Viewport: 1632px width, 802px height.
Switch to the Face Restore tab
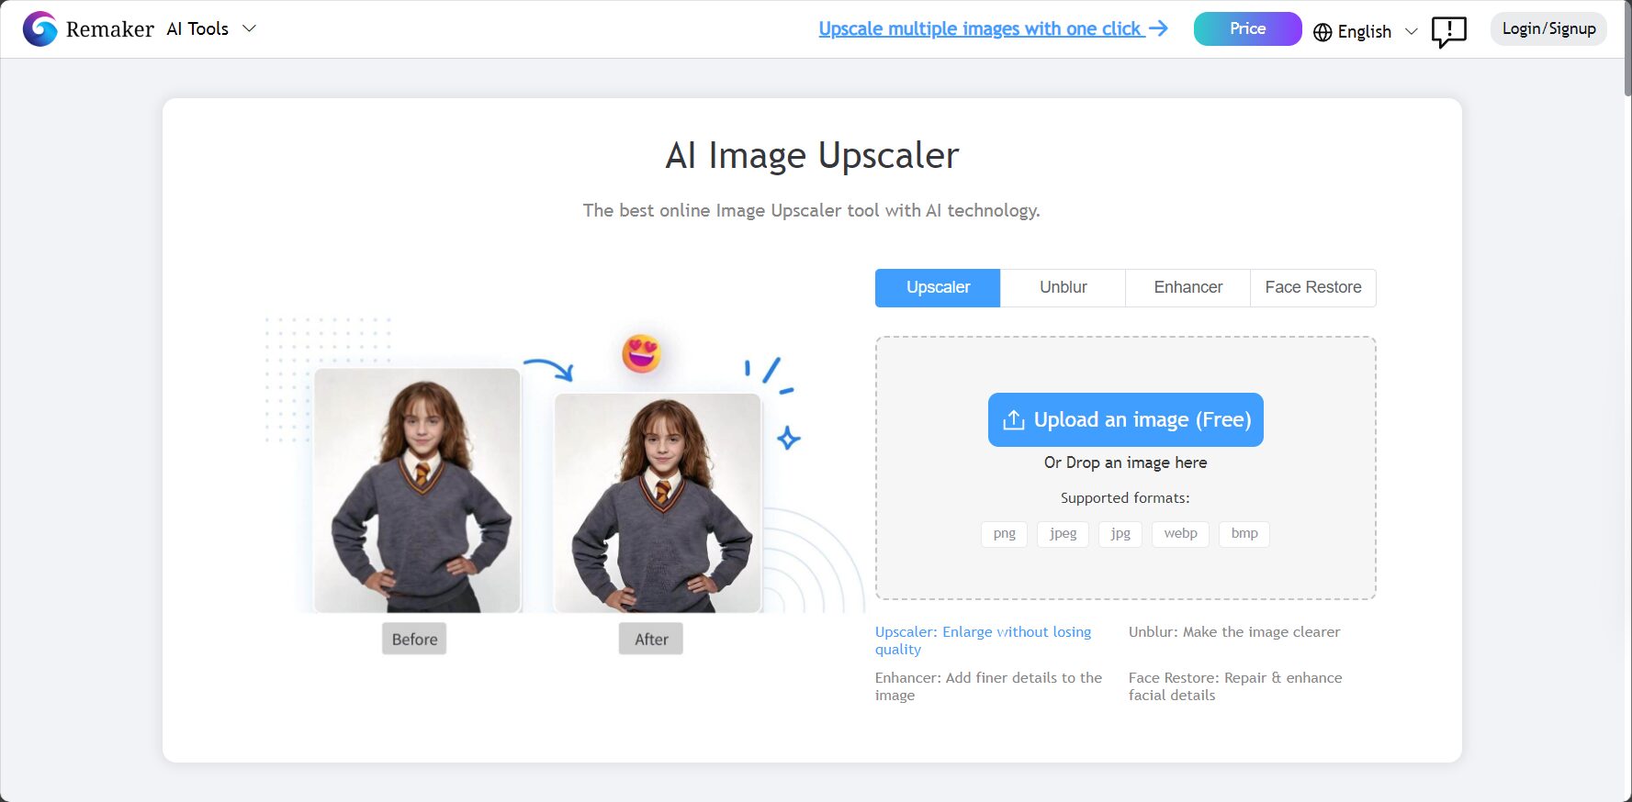pyautogui.click(x=1312, y=288)
